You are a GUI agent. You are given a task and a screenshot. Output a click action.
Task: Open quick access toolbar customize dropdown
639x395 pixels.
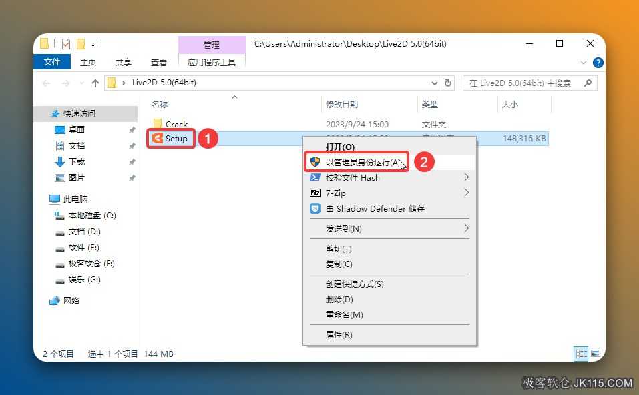[x=93, y=45]
